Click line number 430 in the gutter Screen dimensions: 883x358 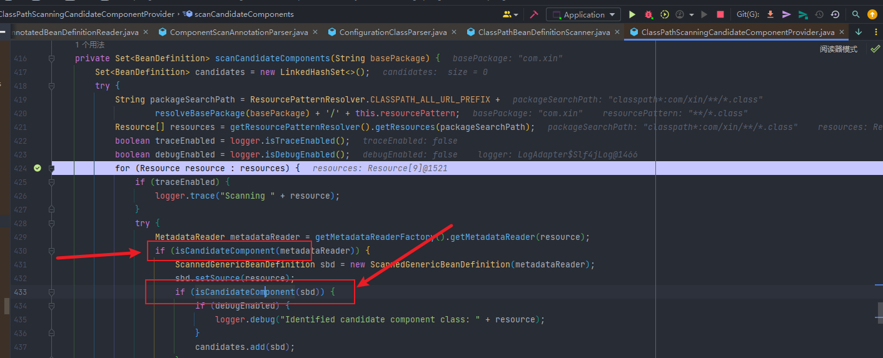coord(20,251)
